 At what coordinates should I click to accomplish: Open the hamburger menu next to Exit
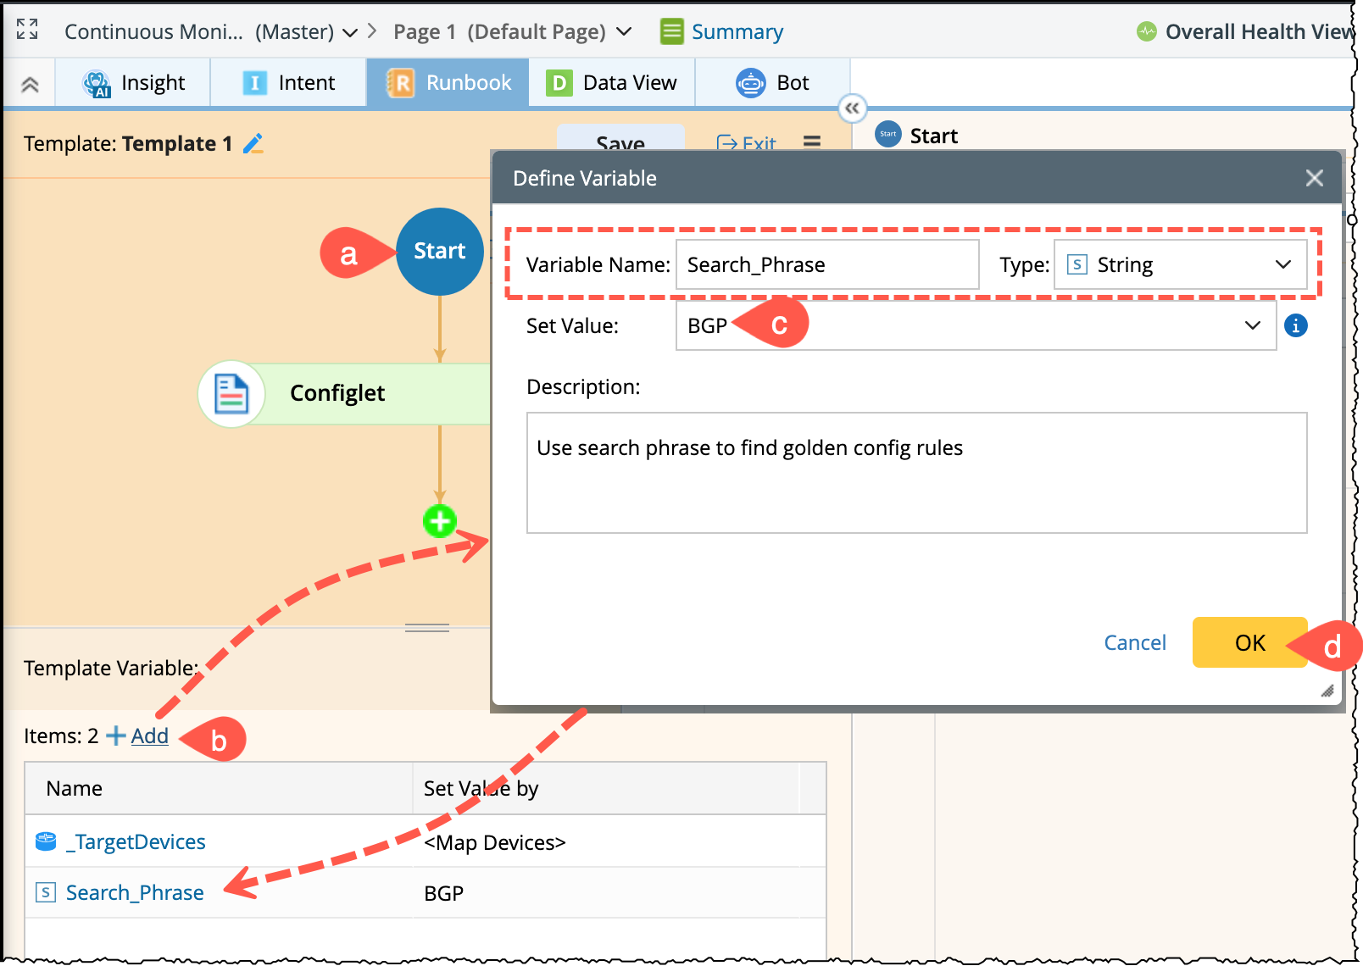coord(811,142)
